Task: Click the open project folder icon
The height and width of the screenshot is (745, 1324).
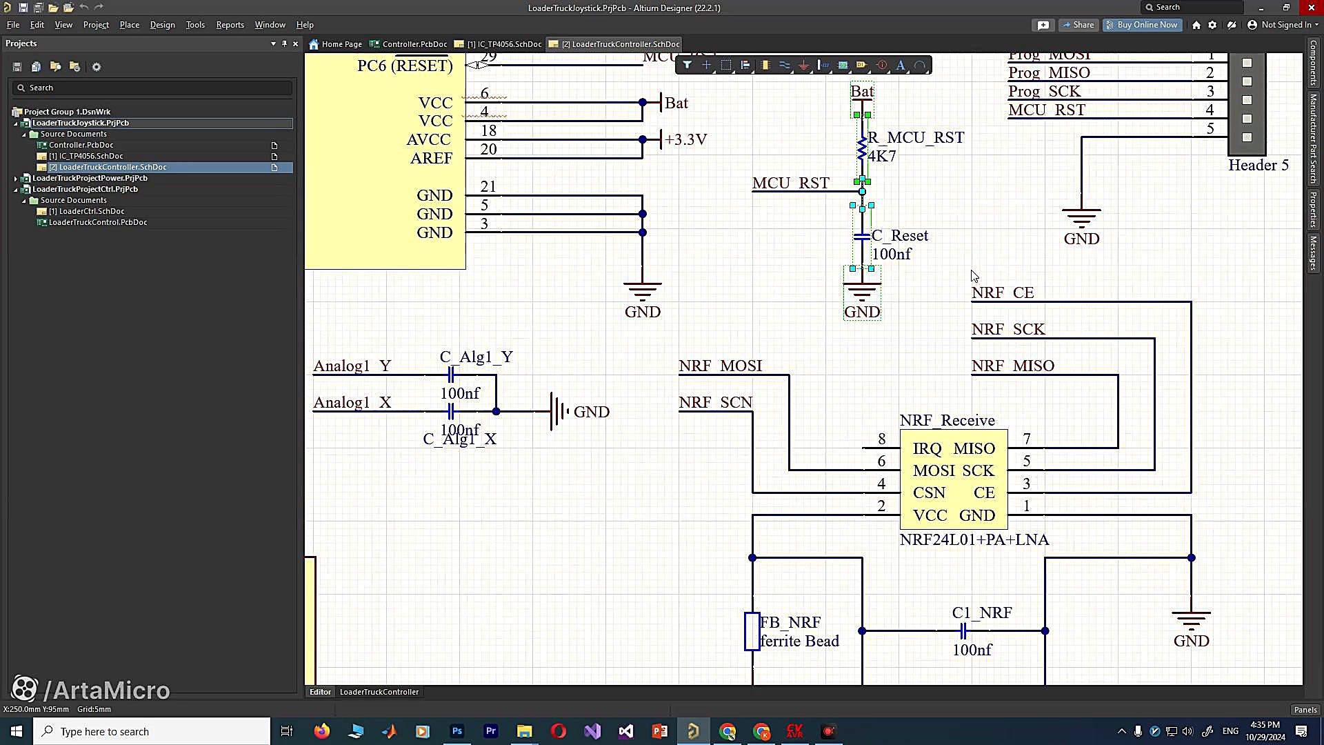Action: point(55,67)
